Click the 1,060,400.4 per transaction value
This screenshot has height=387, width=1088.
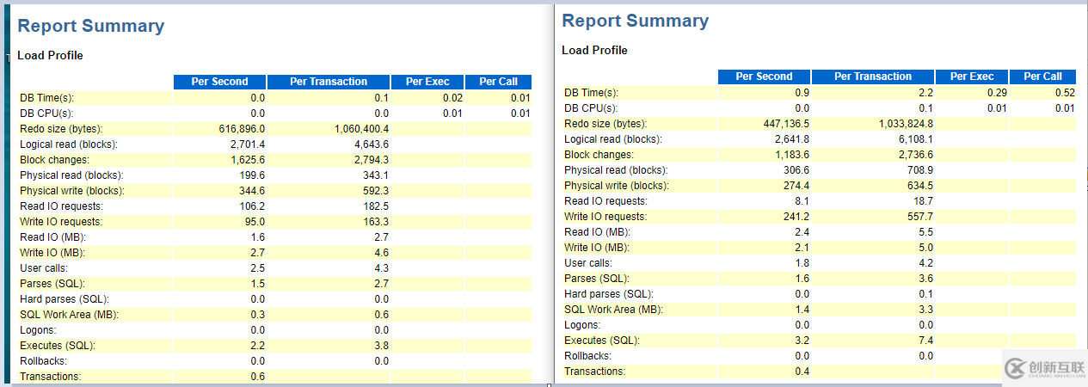click(x=361, y=129)
